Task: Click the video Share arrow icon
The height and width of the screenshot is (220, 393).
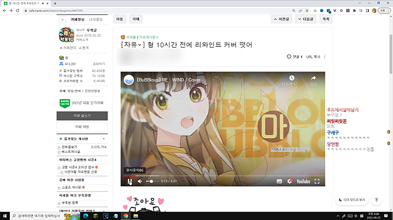Action: [x=313, y=78]
